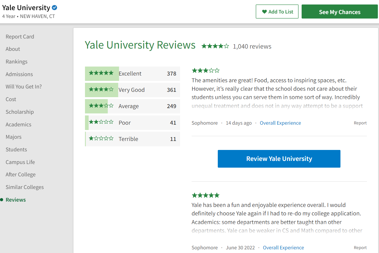Open Report Card in the sidebar
The height and width of the screenshot is (253, 379).
pyautogui.click(x=20, y=37)
